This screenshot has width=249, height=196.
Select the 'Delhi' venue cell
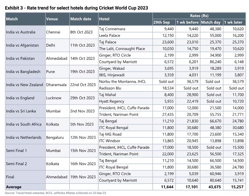point(57,45)
